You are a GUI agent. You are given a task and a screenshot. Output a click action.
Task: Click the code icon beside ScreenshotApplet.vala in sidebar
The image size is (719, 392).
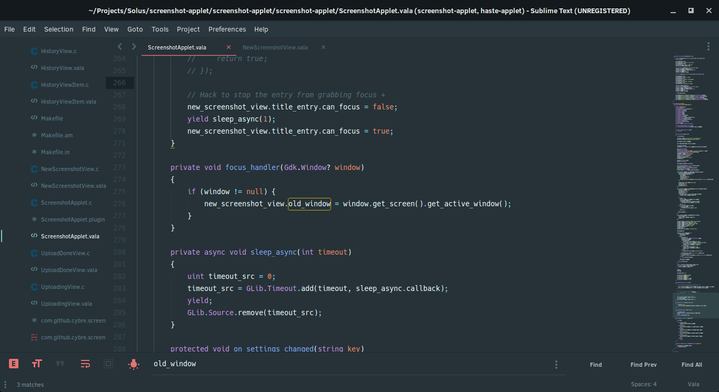(x=34, y=236)
